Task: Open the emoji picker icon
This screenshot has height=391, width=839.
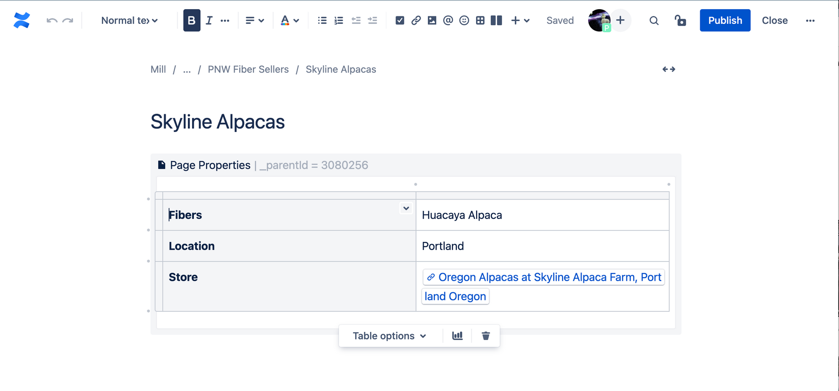Action: coord(464,21)
